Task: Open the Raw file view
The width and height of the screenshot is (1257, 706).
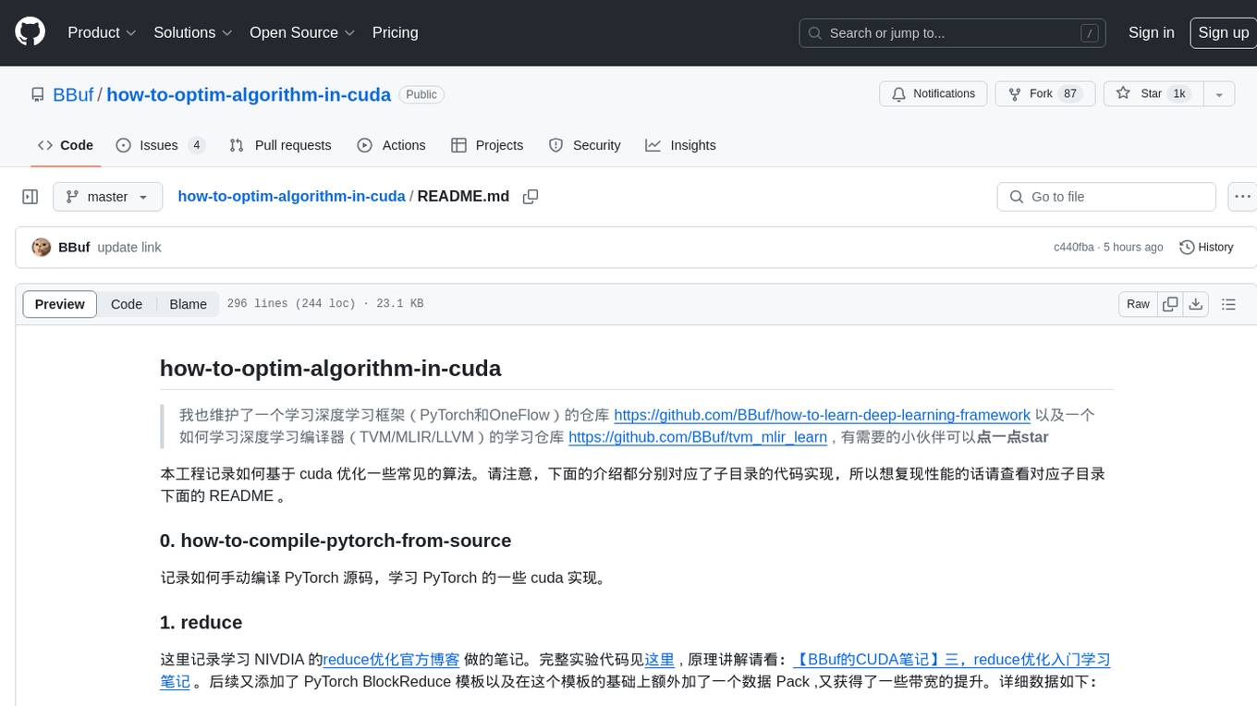Action: (1138, 304)
